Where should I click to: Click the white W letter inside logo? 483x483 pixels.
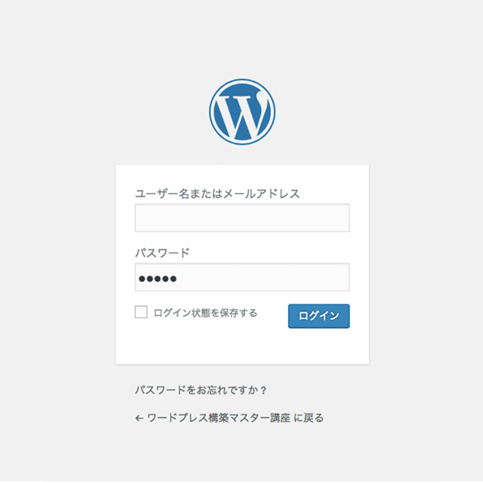[242, 115]
